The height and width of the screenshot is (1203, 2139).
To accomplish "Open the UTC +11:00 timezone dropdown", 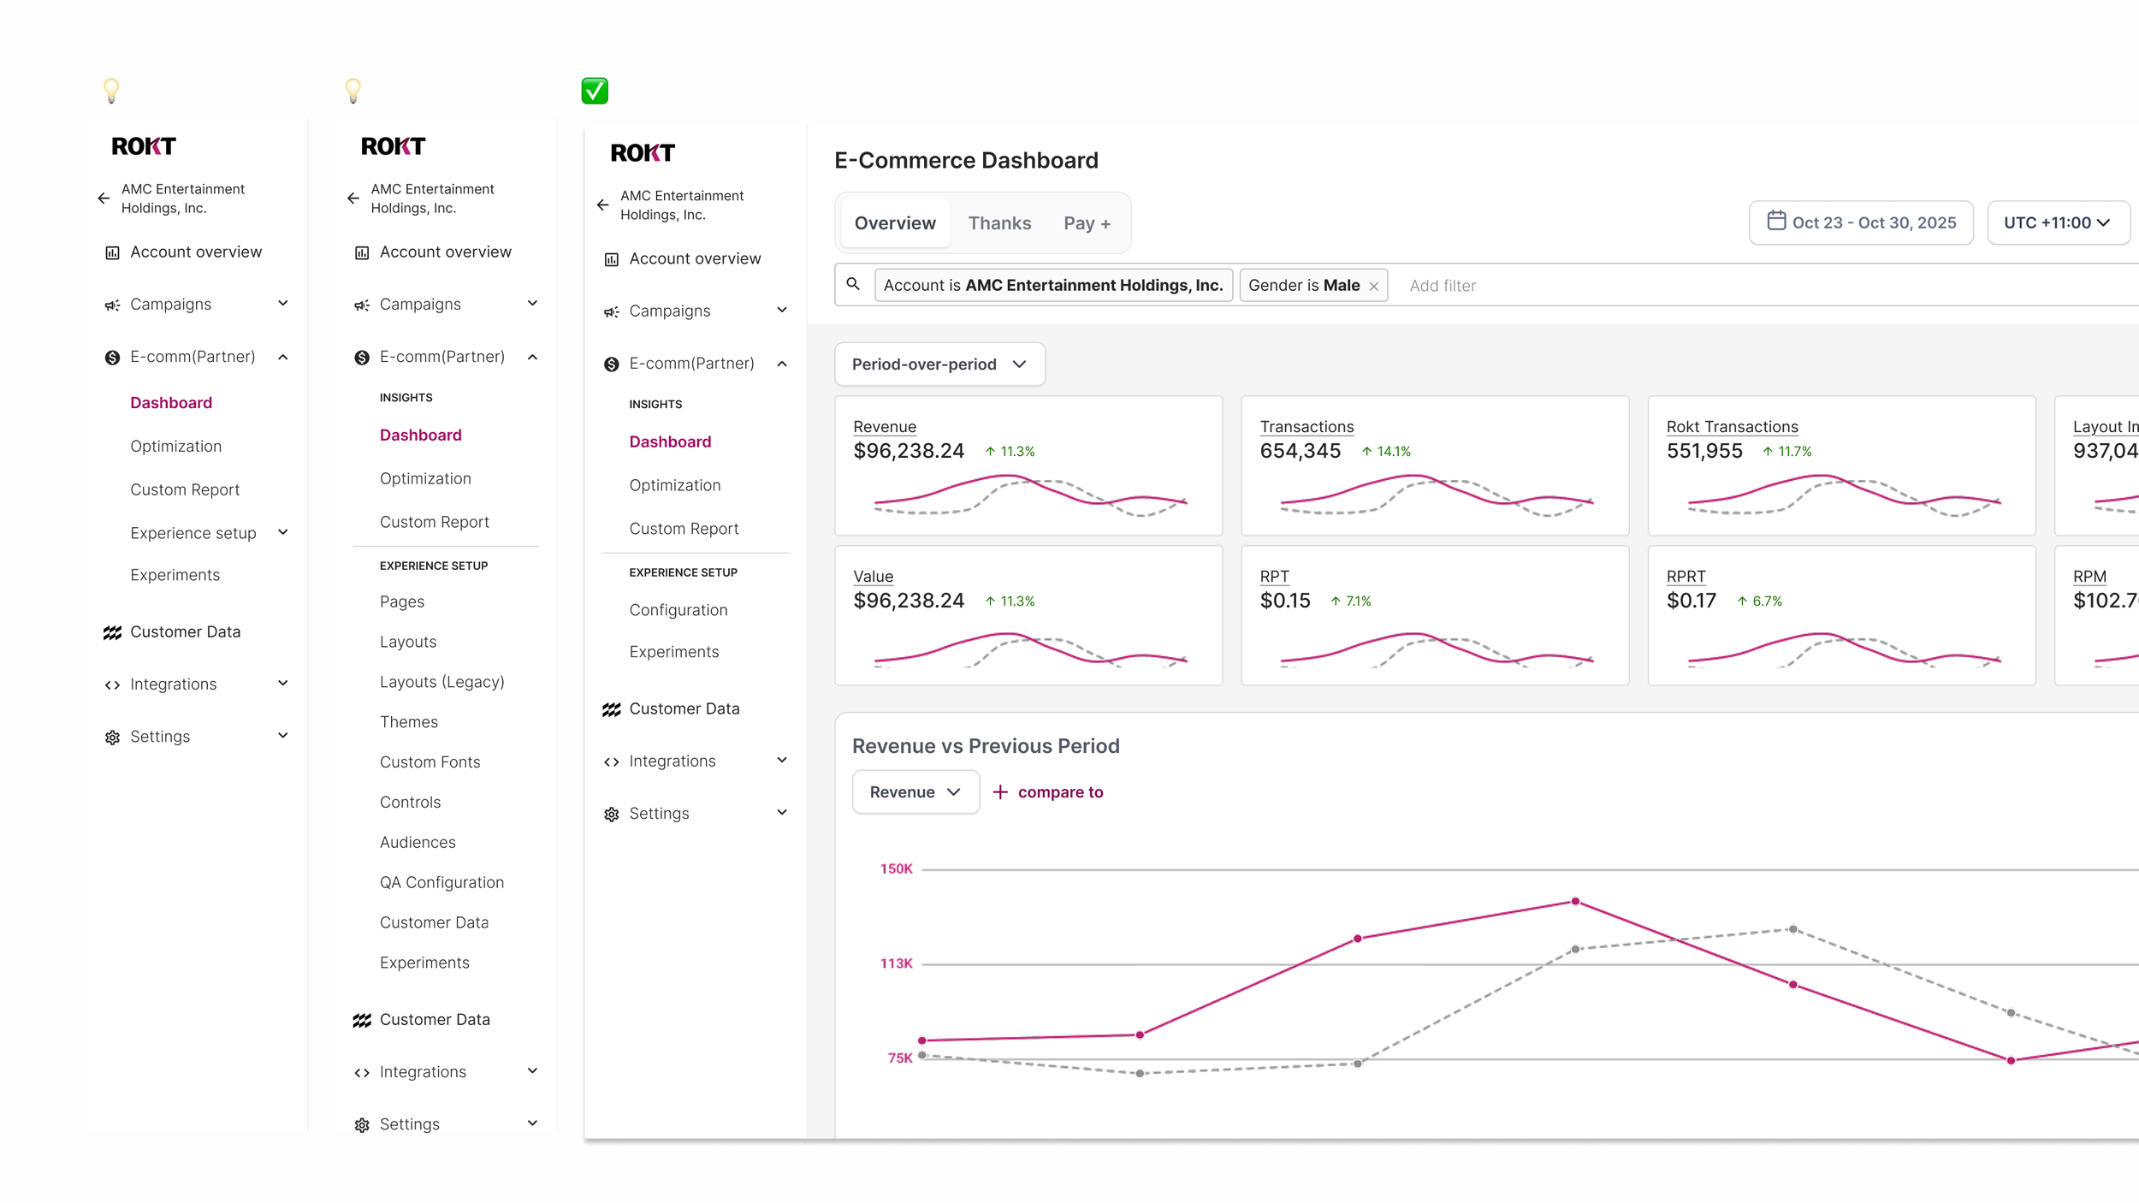I will tap(2058, 222).
